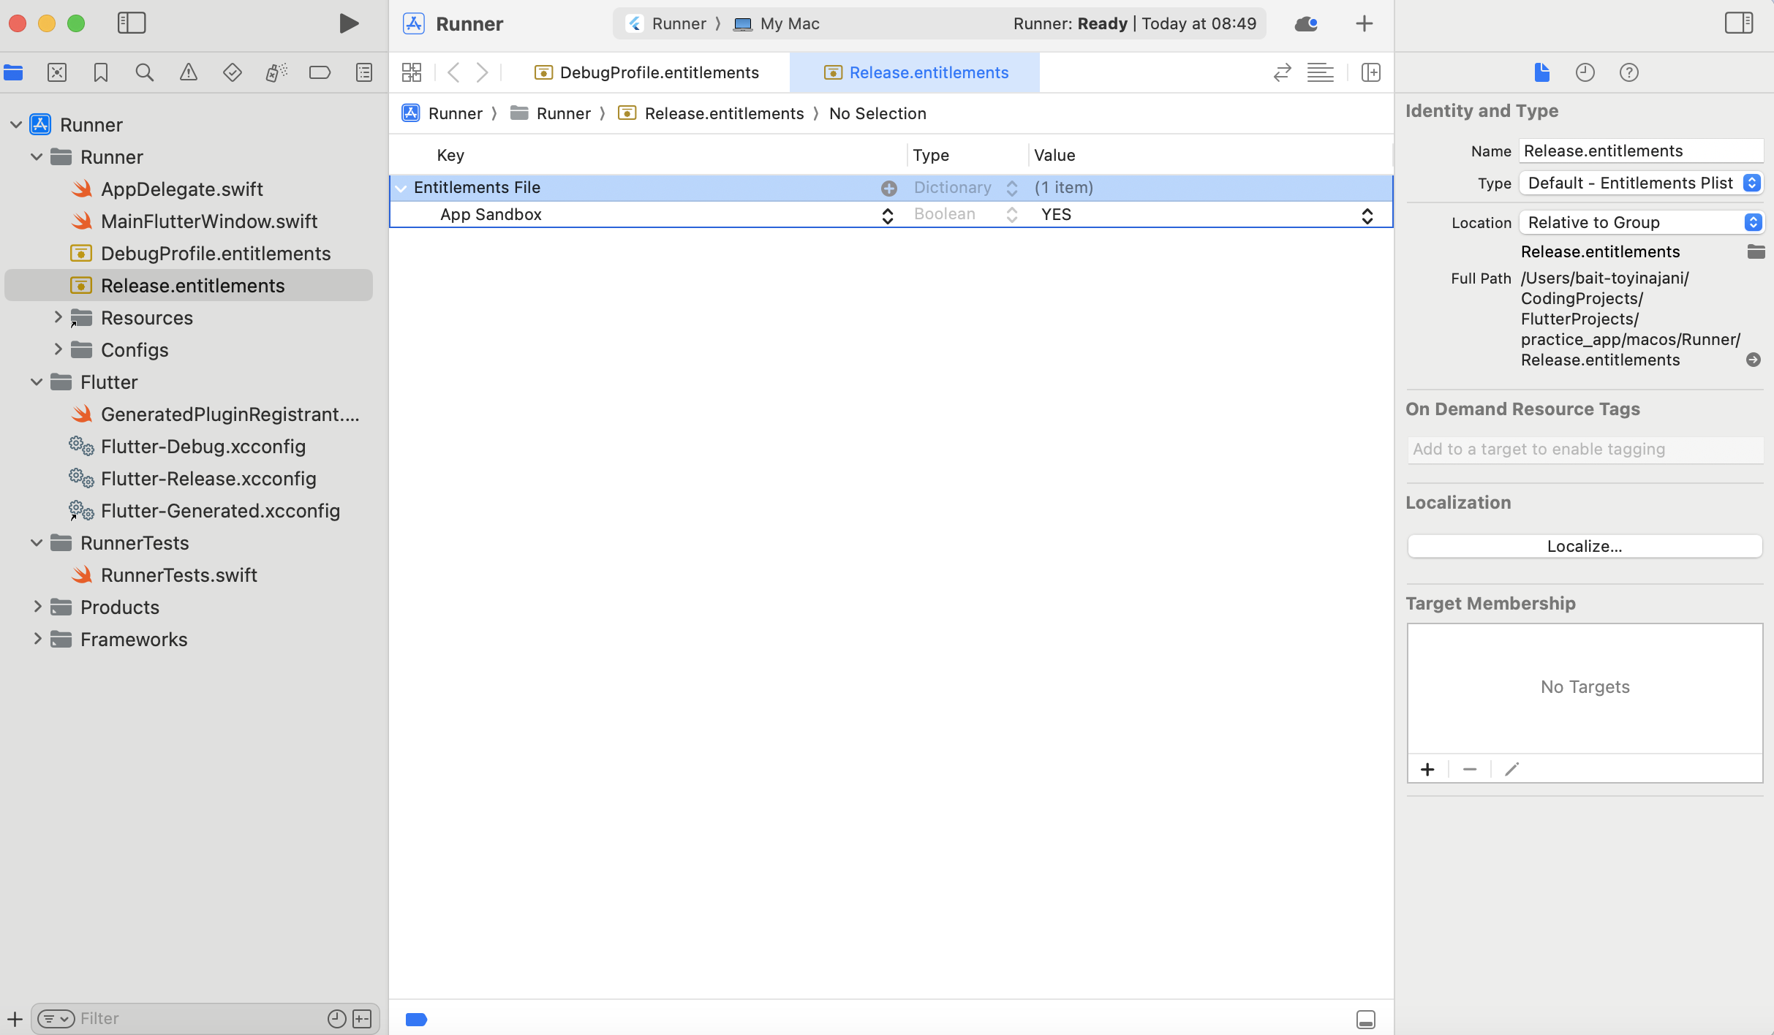This screenshot has width=1774, height=1035.
Task: Open the Debug navigator spray icon
Action: coord(276,72)
